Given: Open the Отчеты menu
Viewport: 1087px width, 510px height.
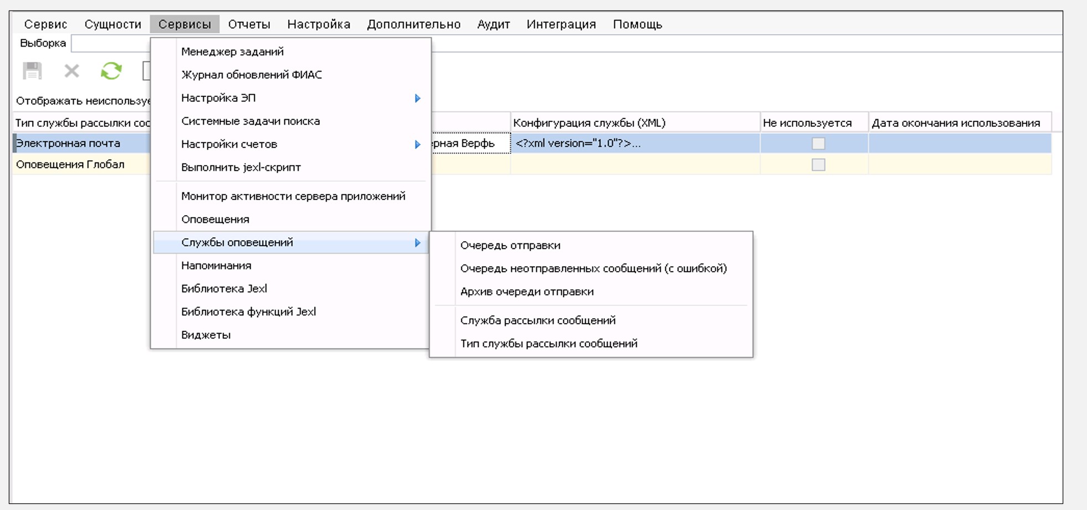Looking at the screenshot, I should (249, 24).
